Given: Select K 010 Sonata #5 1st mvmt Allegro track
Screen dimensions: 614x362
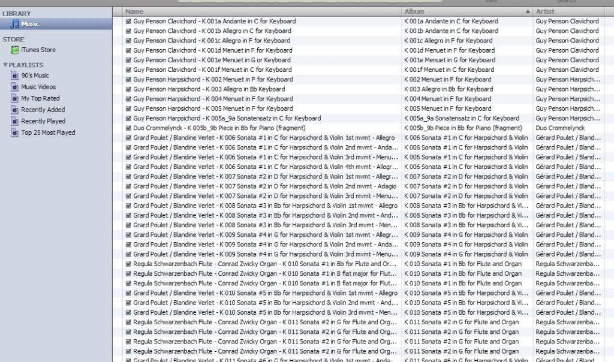Looking at the screenshot, I should coord(266,293).
